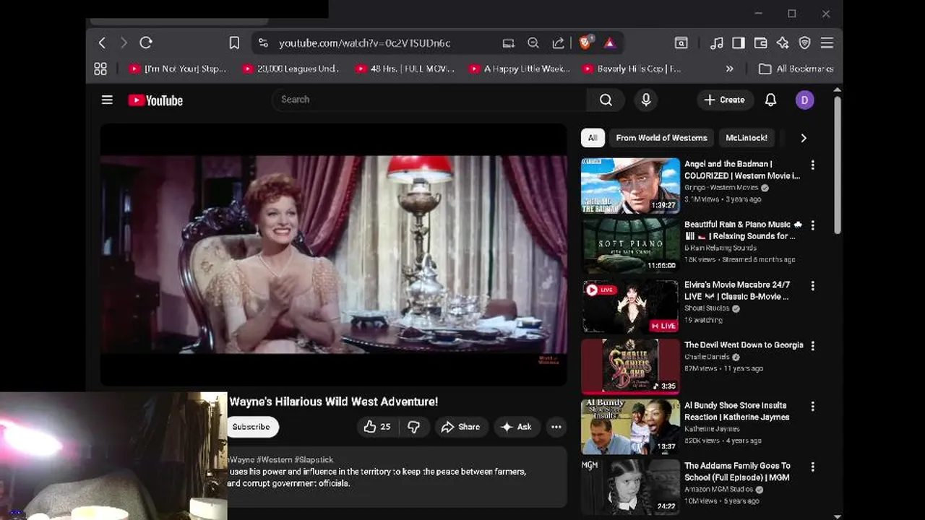Screen dimensions: 925x520
Task: Open 'The Addams Family Goes To School' title
Action: click(737, 472)
